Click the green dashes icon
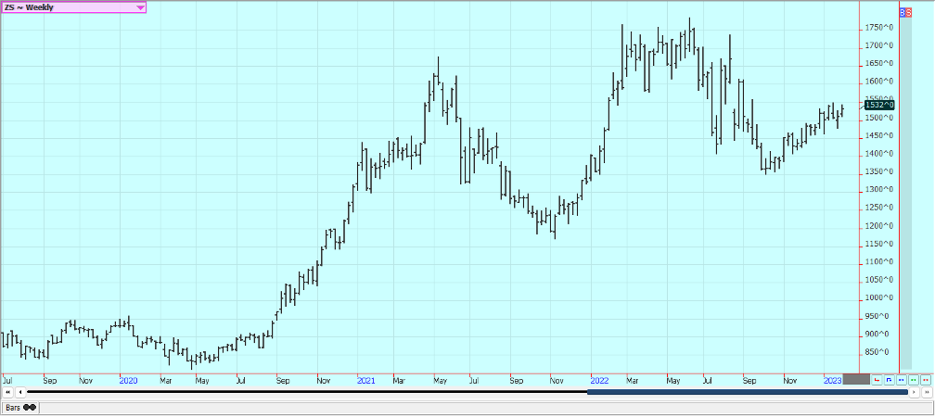The image size is (935, 417). [x=913, y=380]
